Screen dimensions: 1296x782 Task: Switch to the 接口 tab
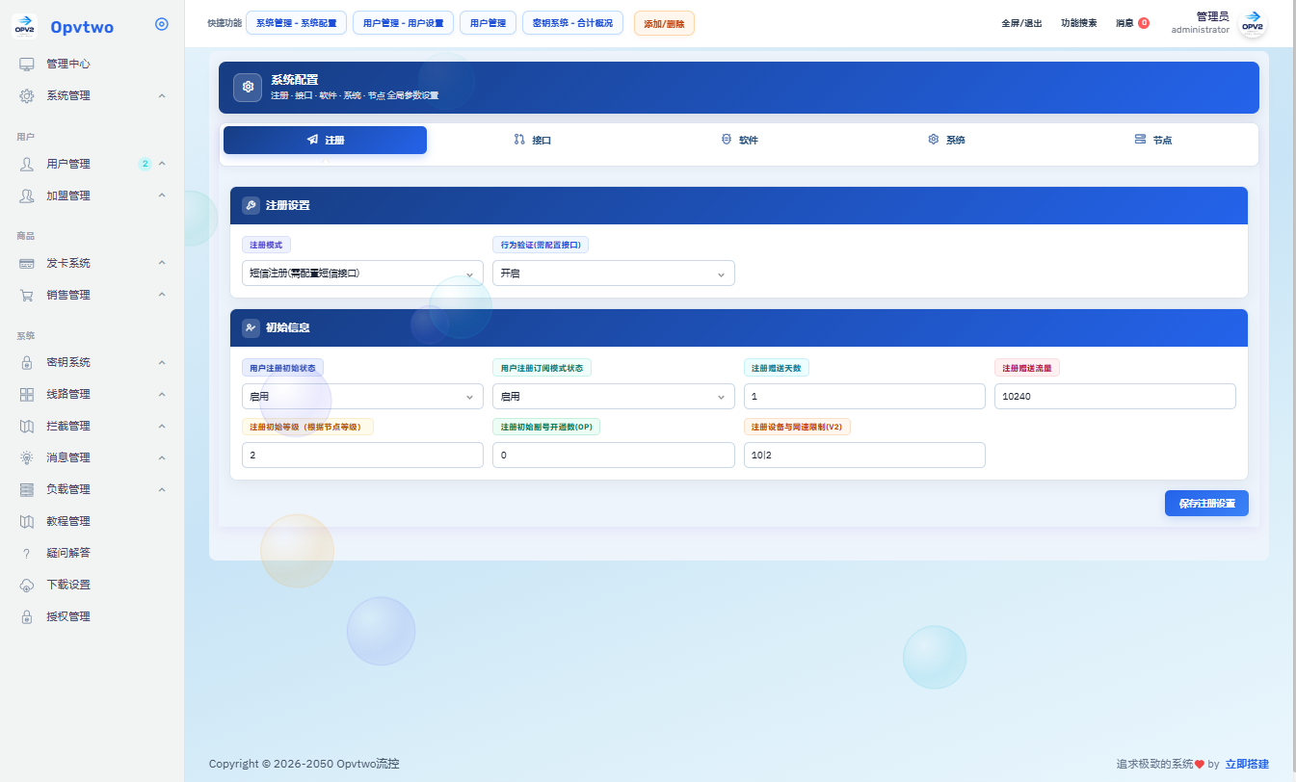(533, 140)
